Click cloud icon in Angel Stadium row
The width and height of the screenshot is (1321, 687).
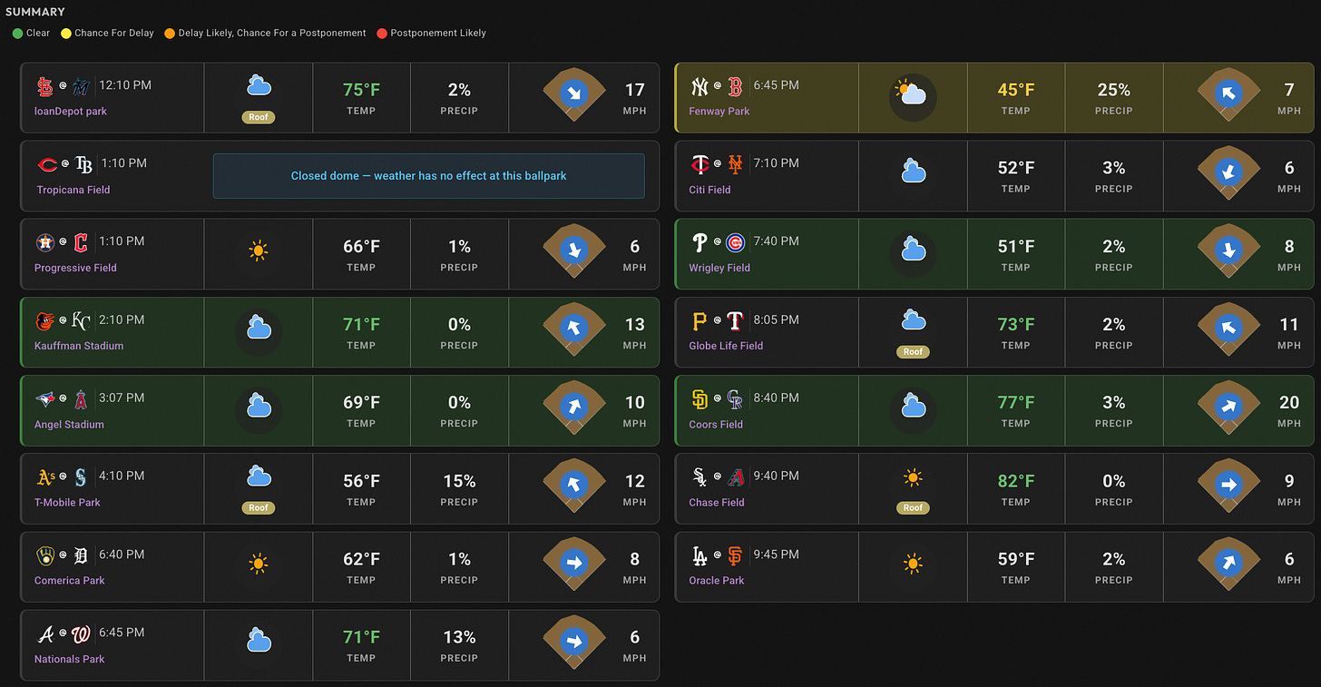tap(259, 407)
